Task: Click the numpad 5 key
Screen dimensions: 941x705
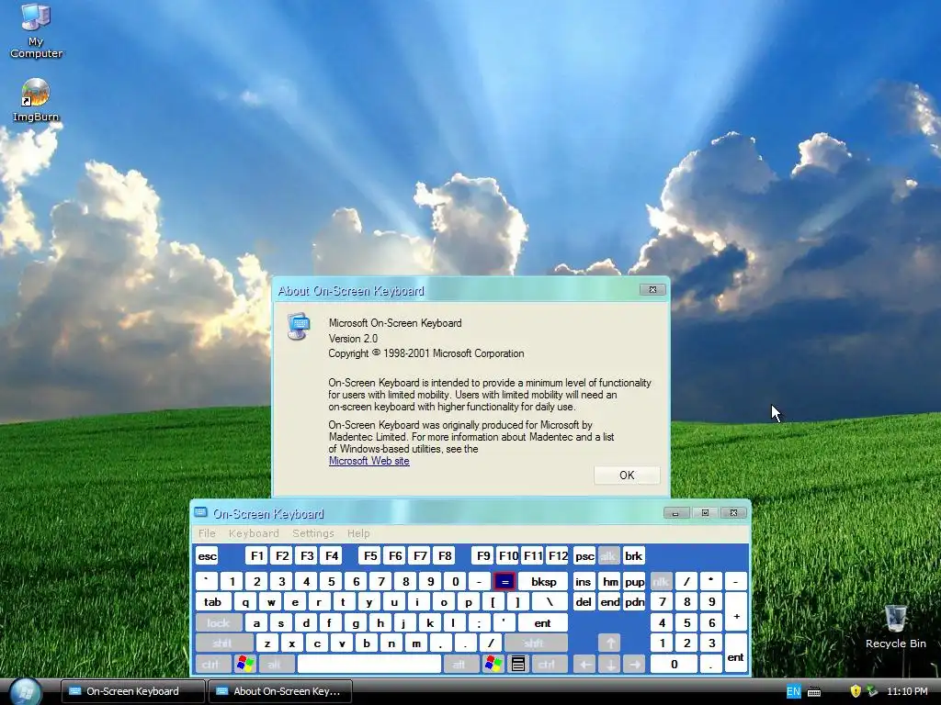Action: (686, 623)
